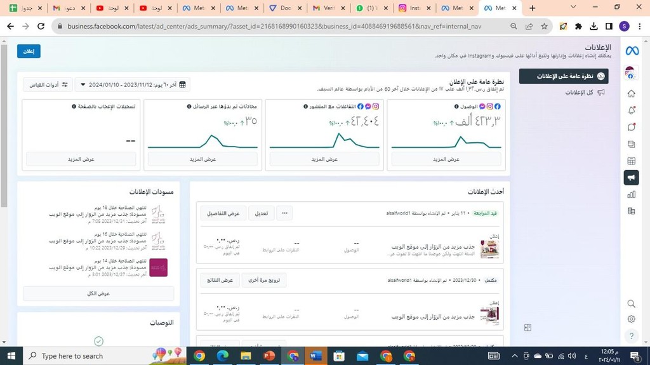This screenshot has width=650, height=365.
Task: Click the zoom magnifier in address bar
Action: point(514,26)
